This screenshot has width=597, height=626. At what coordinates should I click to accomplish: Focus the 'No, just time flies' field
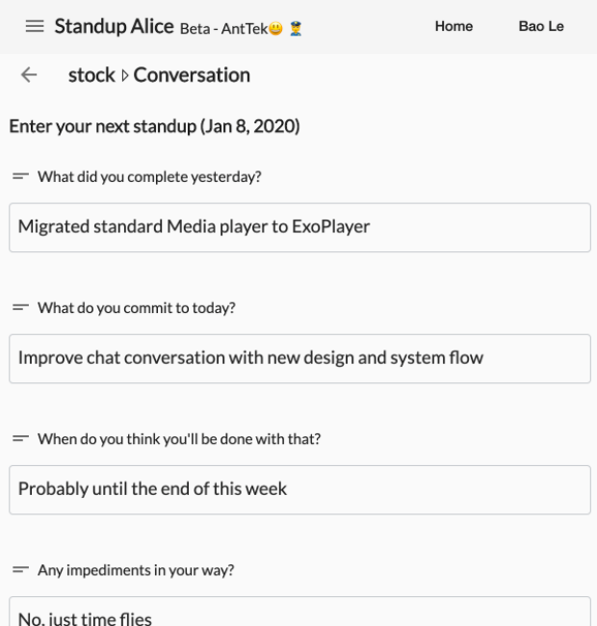pyautogui.click(x=299, y=613)
